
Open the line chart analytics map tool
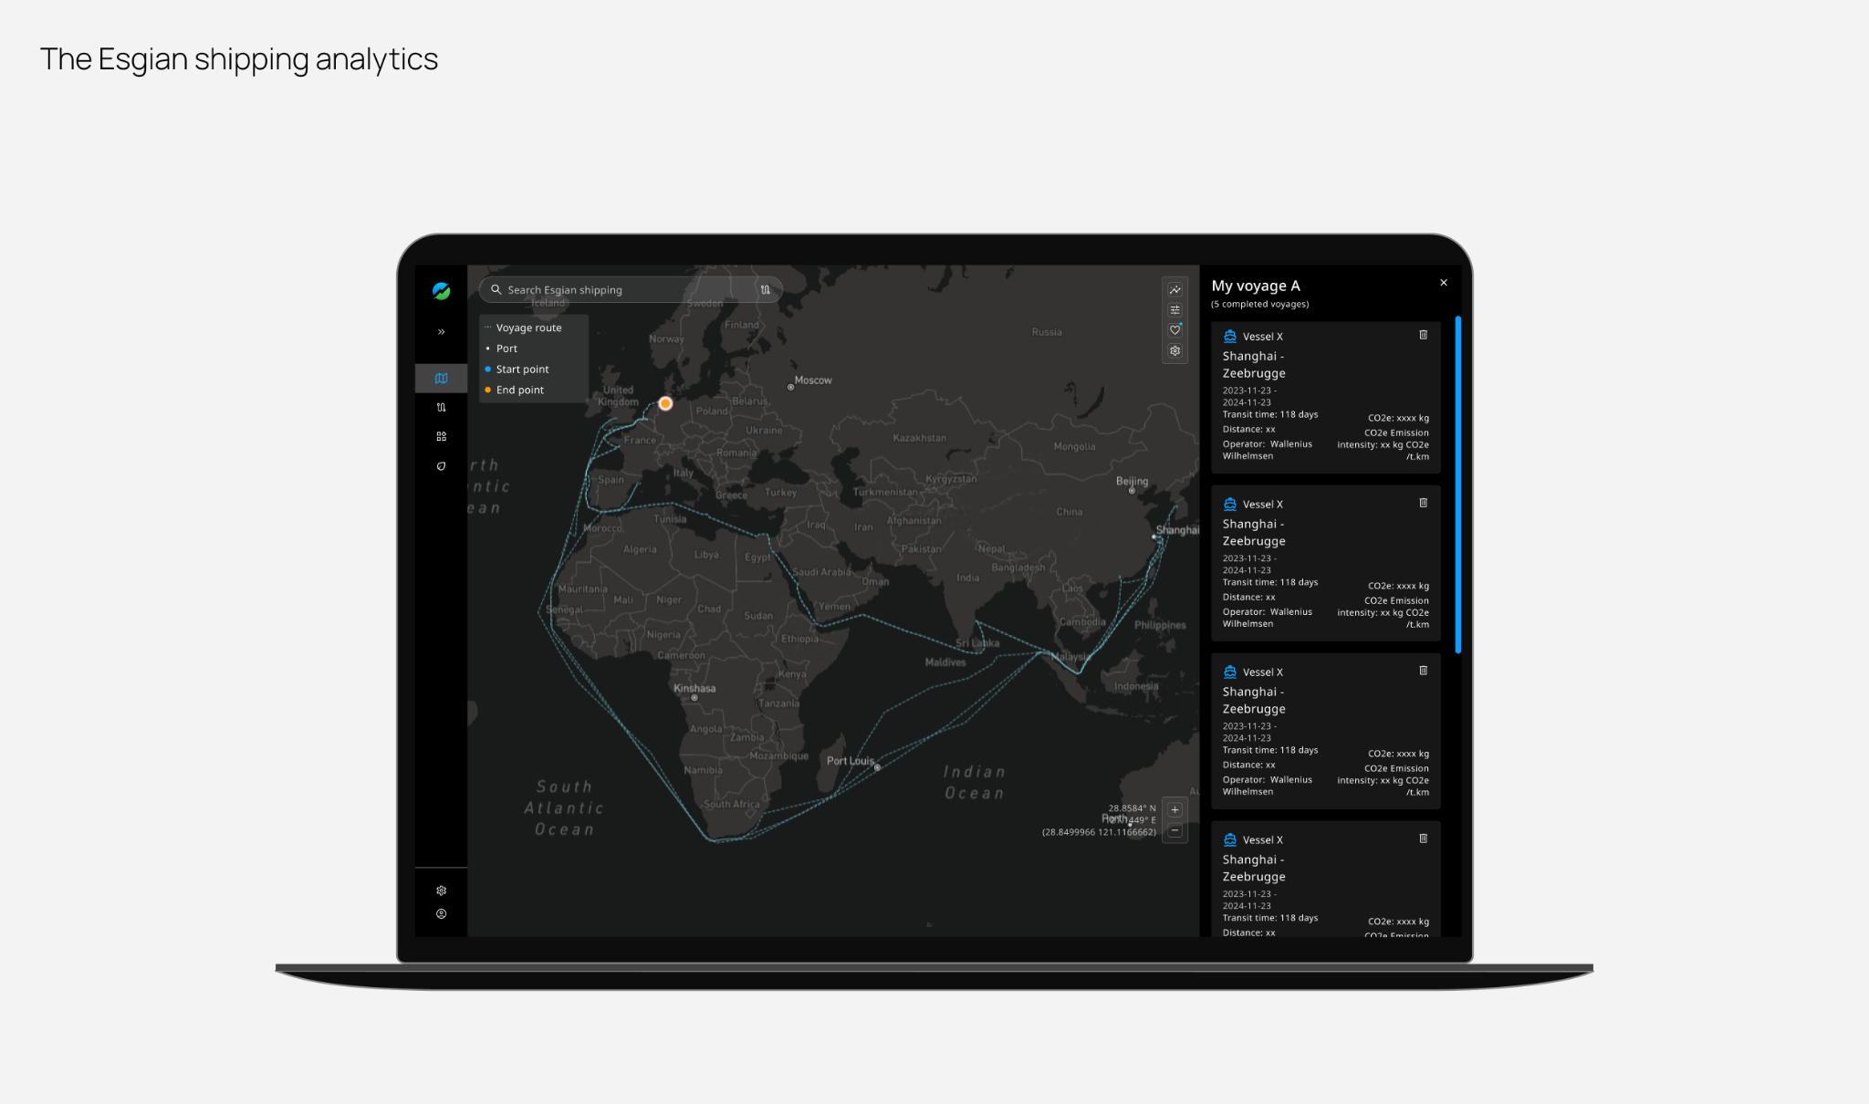click(x=1175, y=290)
